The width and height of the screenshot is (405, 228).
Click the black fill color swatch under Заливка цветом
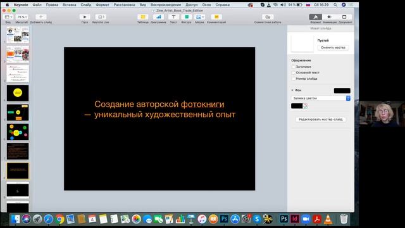[297, 106]
